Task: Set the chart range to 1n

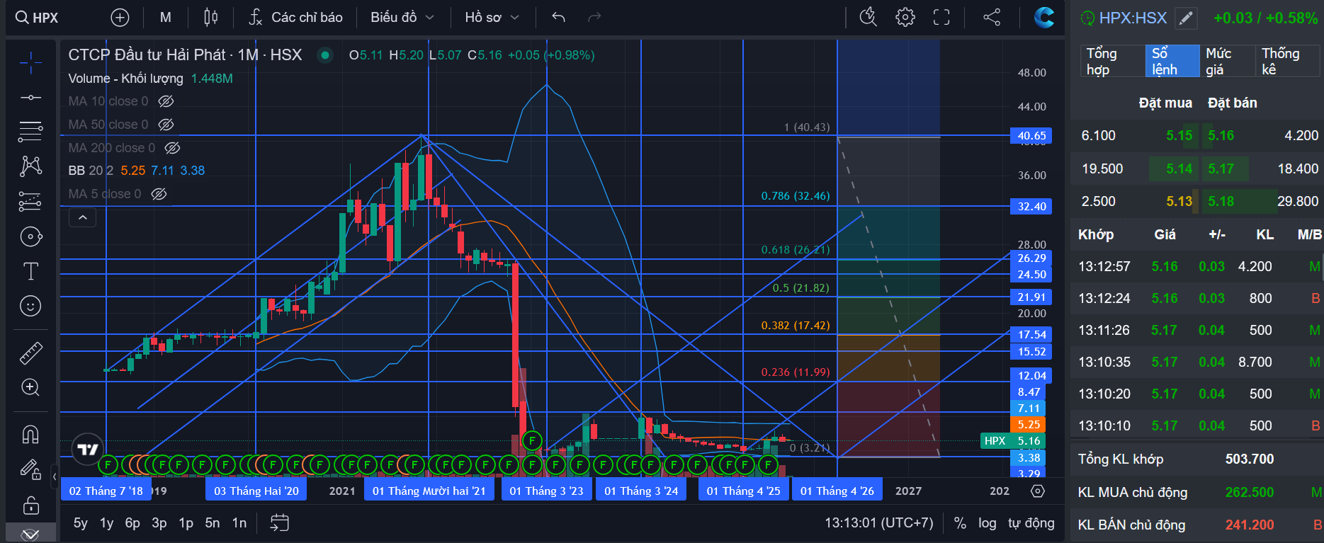Action: point(239,523)
